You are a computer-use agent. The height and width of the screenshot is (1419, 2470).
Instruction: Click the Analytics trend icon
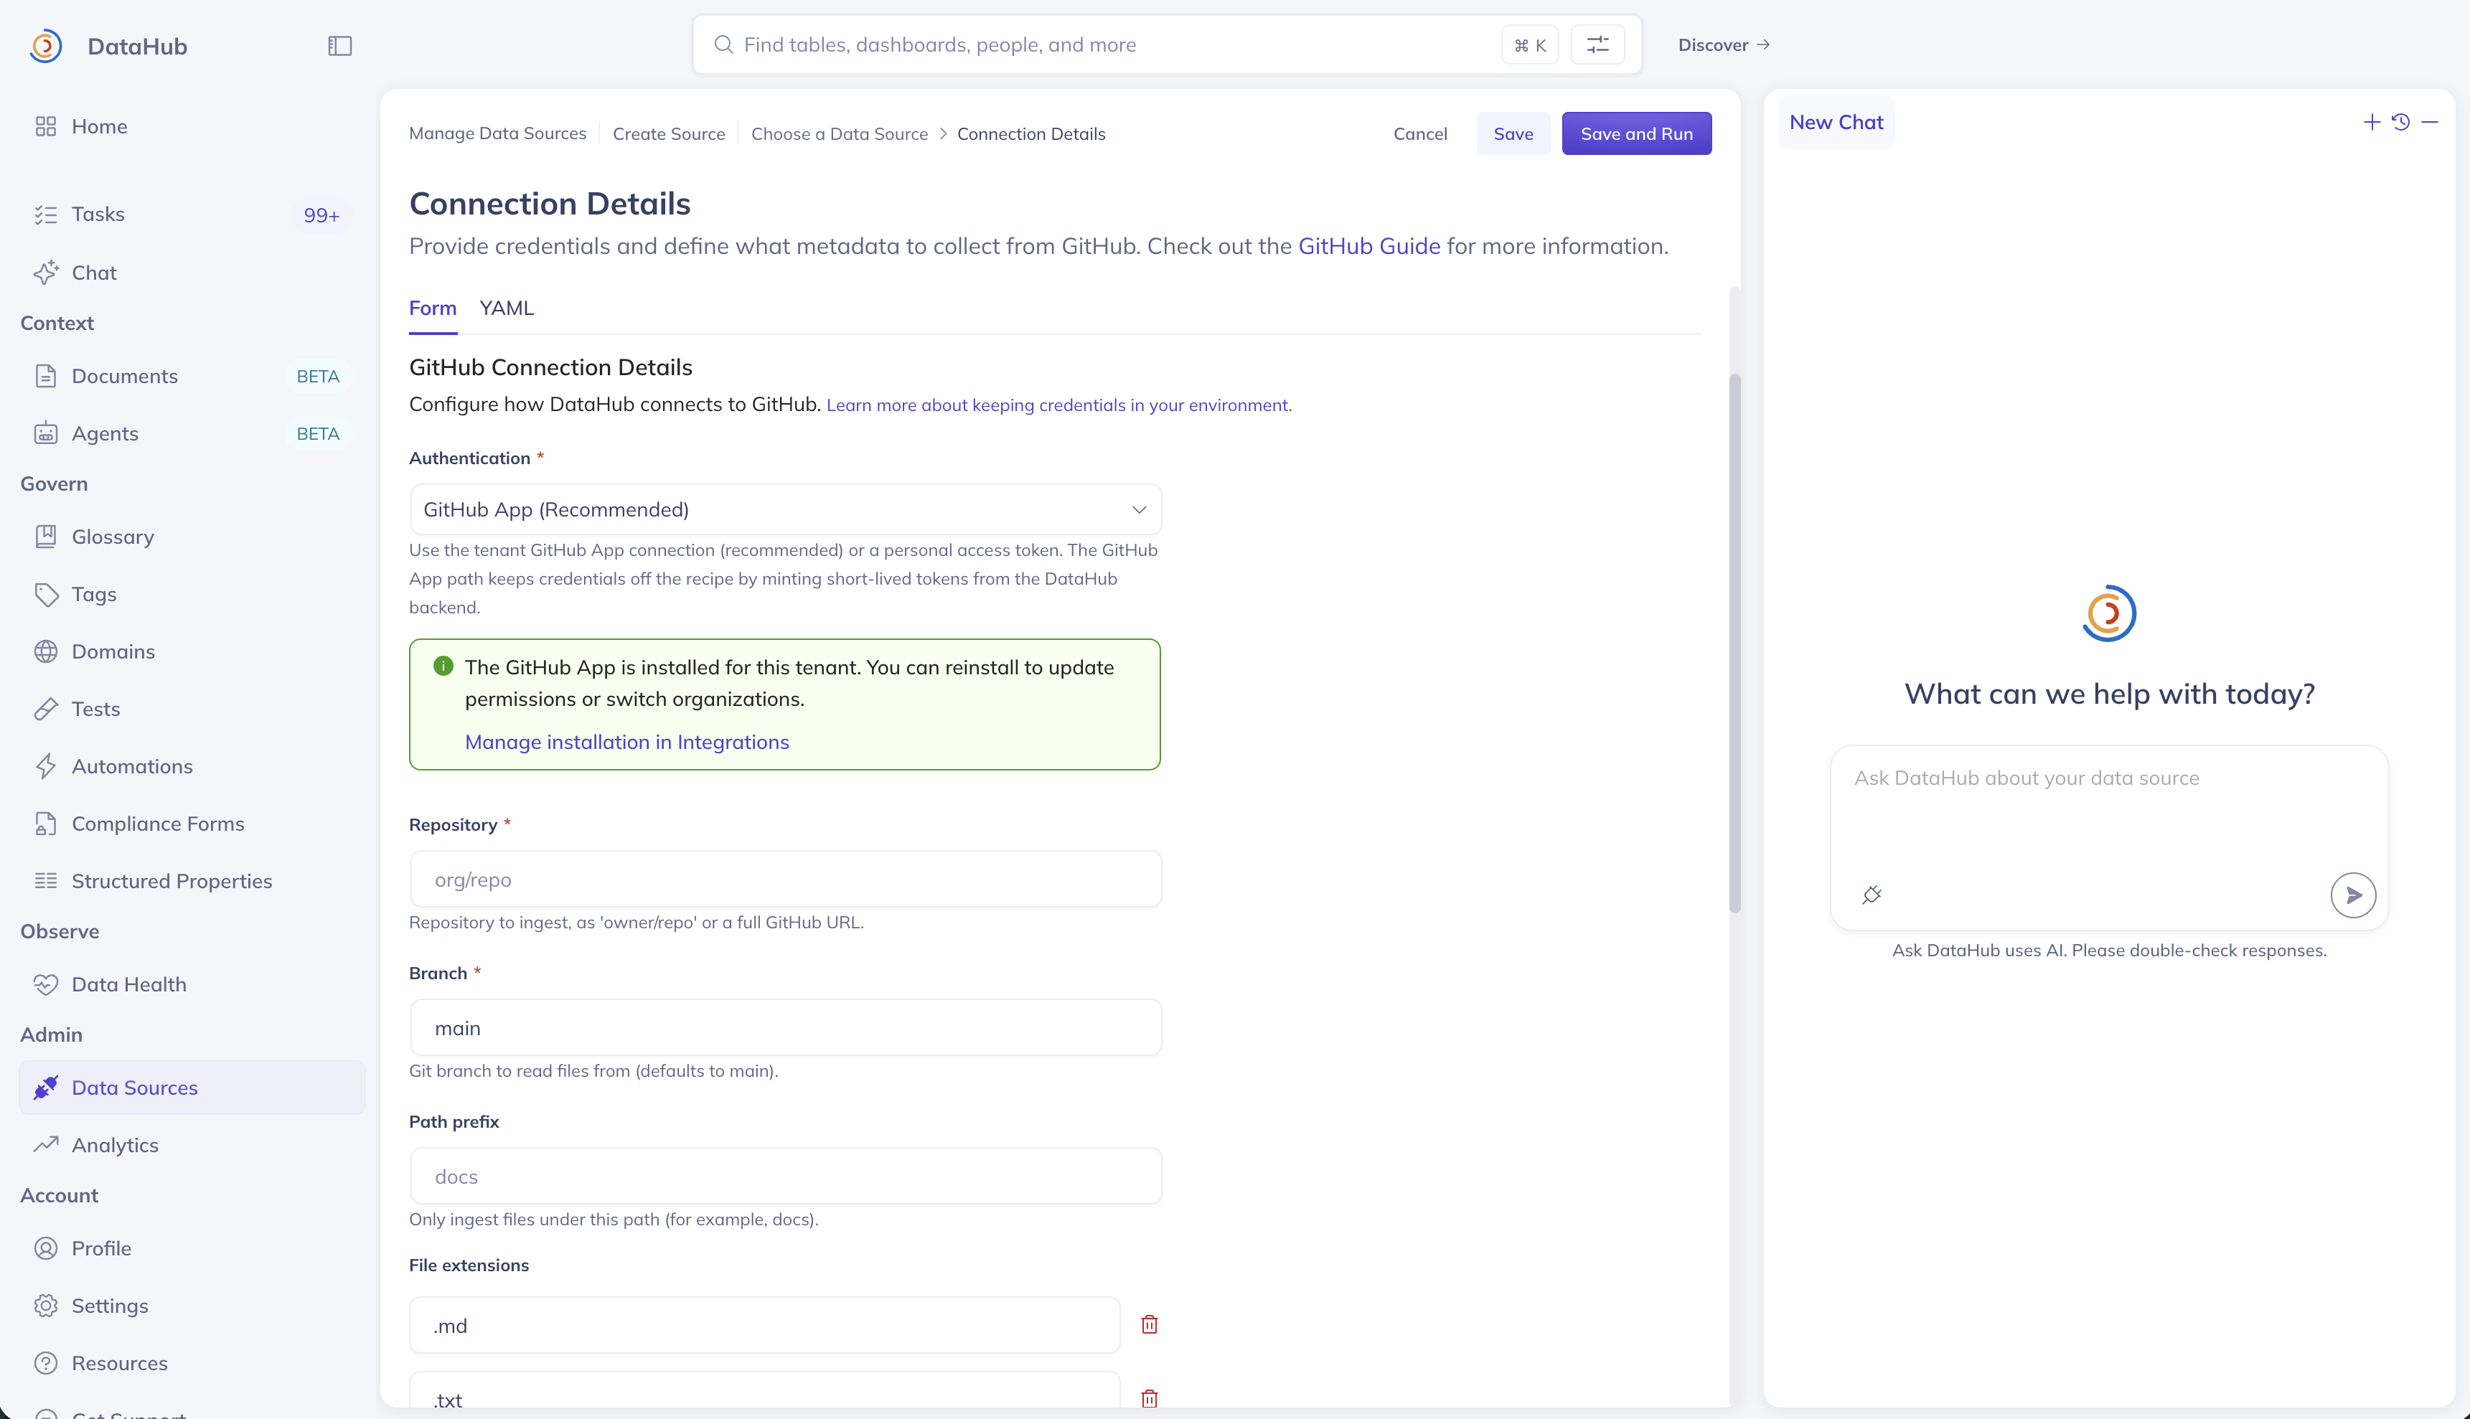tap(46, 1145)
